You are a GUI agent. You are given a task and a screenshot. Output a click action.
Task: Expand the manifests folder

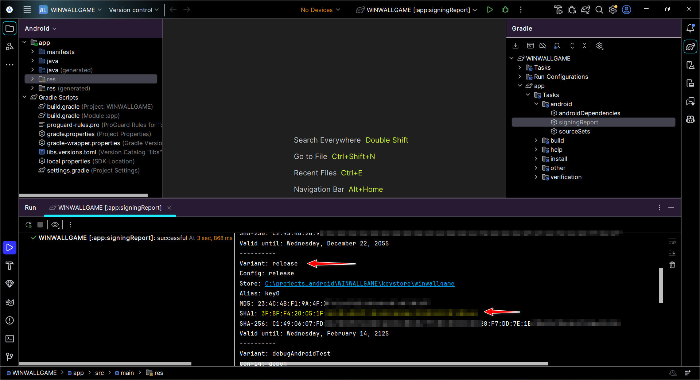33,52
